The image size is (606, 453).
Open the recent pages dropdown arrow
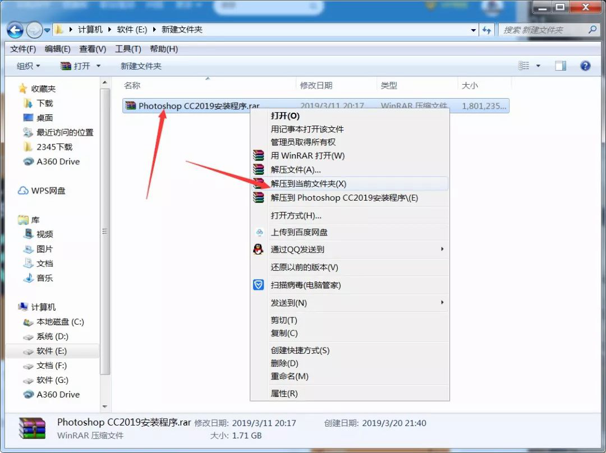(x=47, y=30)
